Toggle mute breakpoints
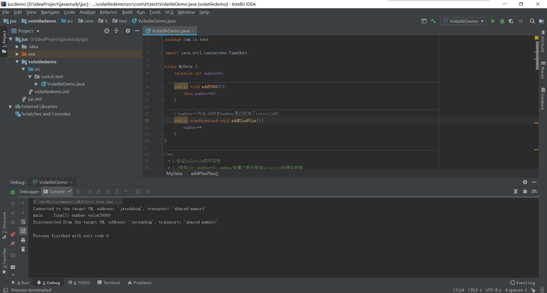Screen dimensions: 547x293 click(13, 243)
